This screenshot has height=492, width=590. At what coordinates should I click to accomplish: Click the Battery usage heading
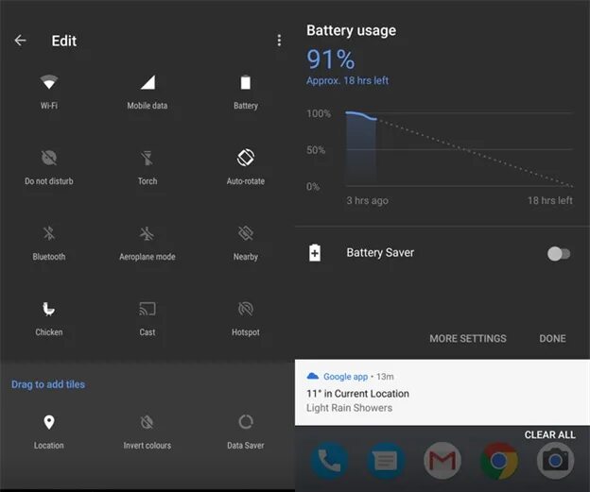click(x=351, y=30)
